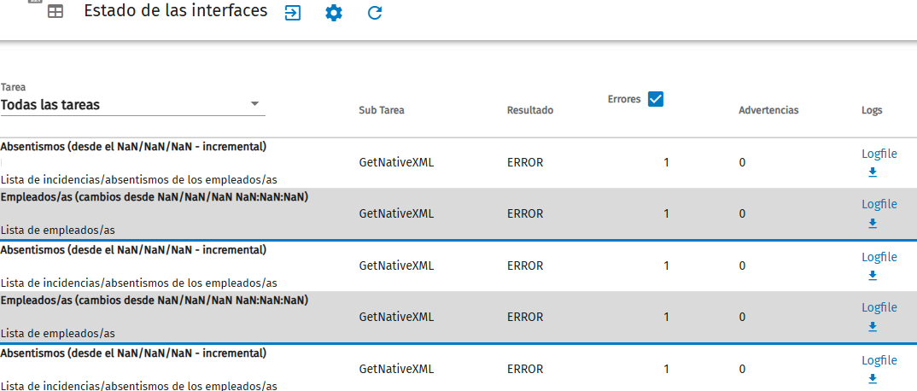Download the log of the third Absentismos row
This screenshot has height=391, width=917.
pos(872,379)
